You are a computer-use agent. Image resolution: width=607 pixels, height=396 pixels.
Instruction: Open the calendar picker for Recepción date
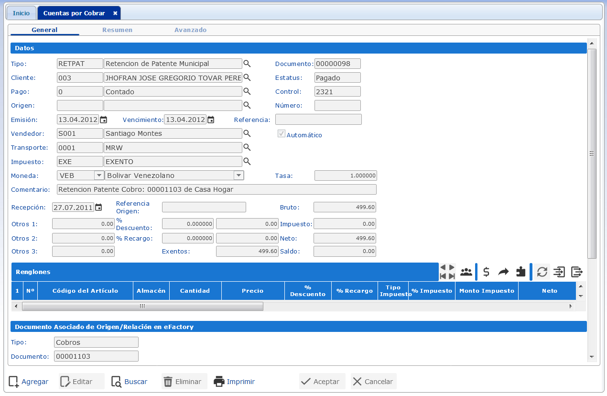pyautogui.click(x=98, y=207)
